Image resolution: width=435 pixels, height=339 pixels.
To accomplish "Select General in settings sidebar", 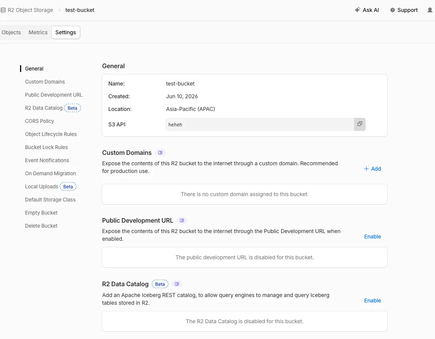I will 34,69.
